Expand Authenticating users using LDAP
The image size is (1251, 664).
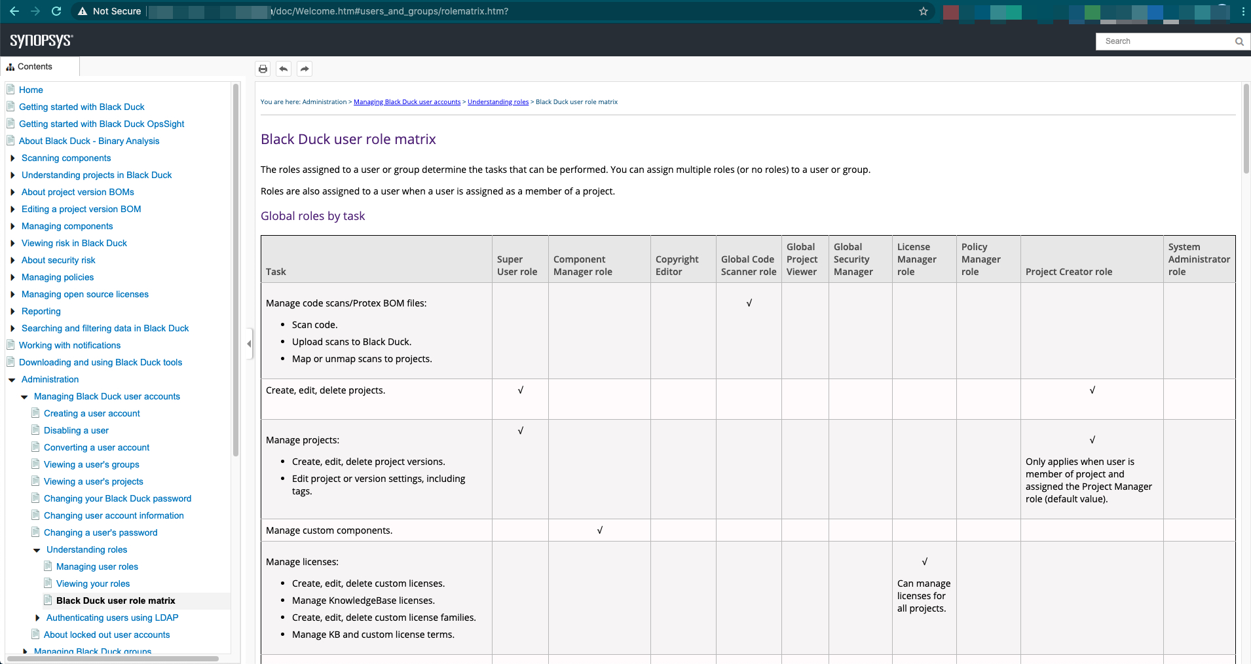[x=37, y=618]
